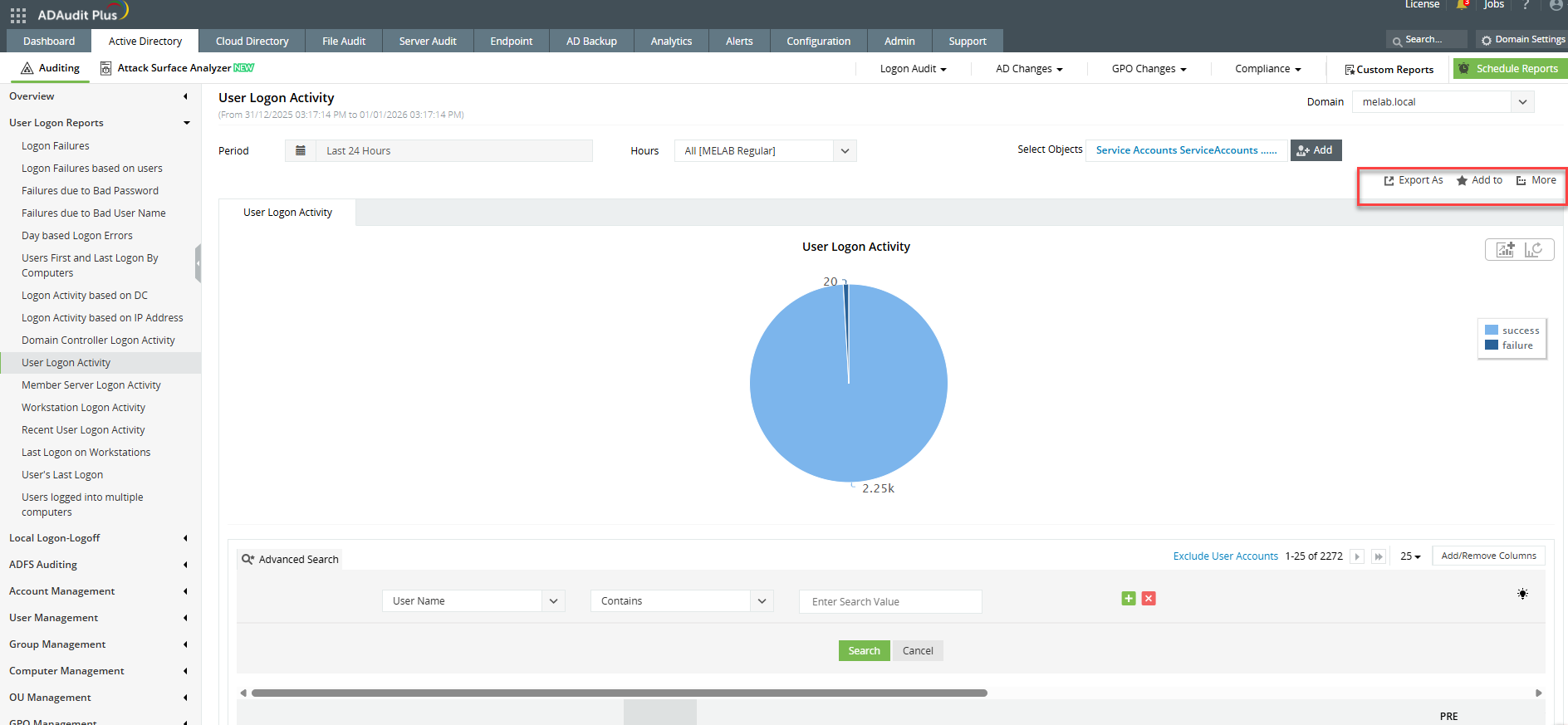Viewport: 1568px width, 725px height.
Task: Click the success legend color swatch
Action: (1492, 331)
